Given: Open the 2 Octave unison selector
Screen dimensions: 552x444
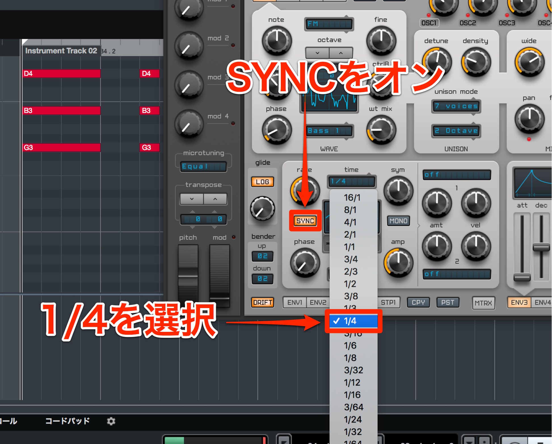Looking at the screenshot, I should pyautogui.click(x=456, y=131).
